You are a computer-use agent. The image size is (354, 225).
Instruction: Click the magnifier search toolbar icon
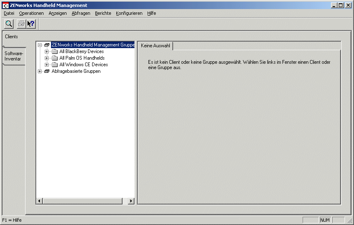(9, 24)
